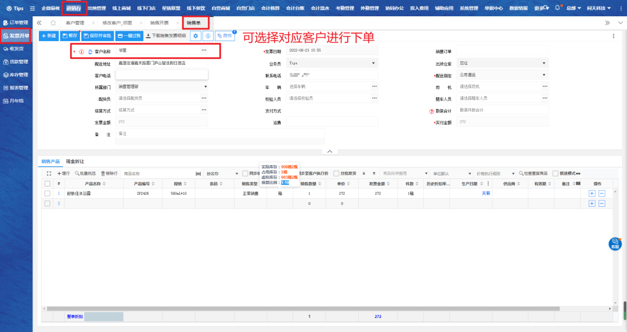Click the hamburger menu icon beside Tips
Viewport: 627px width, 332px height.
[33, 9]
